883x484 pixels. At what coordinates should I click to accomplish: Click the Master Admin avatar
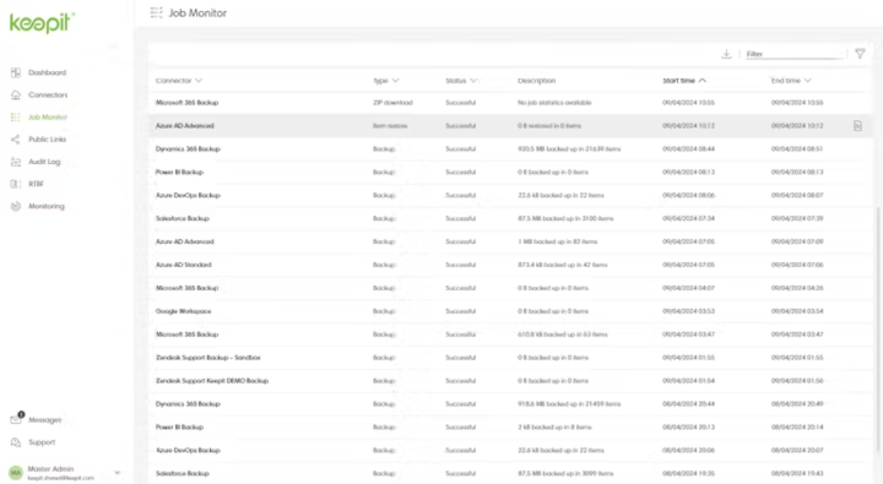(16, 472)
